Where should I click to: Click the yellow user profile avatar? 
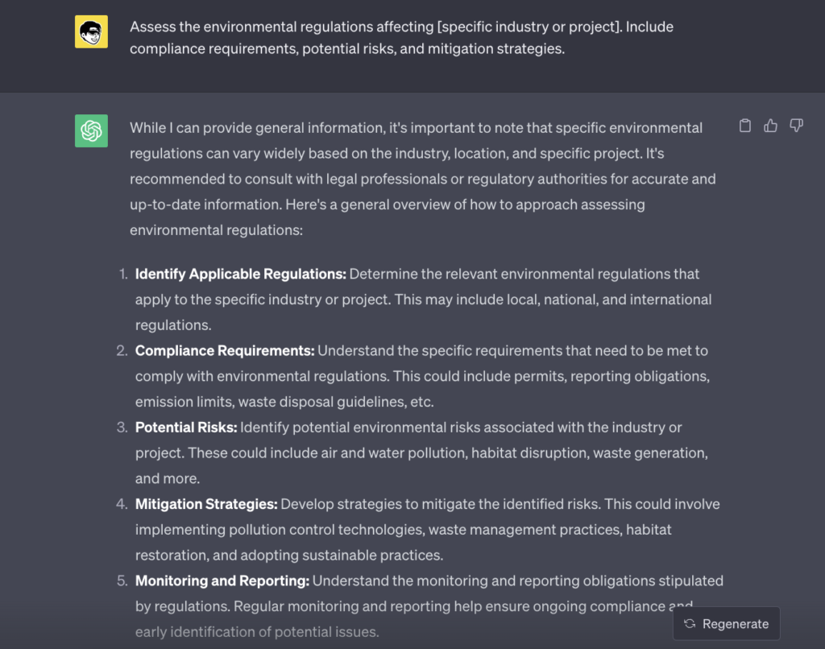tap(91, 31)
